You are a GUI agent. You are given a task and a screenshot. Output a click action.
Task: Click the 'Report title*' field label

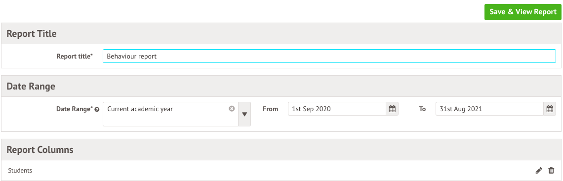[x=75, y=56]
